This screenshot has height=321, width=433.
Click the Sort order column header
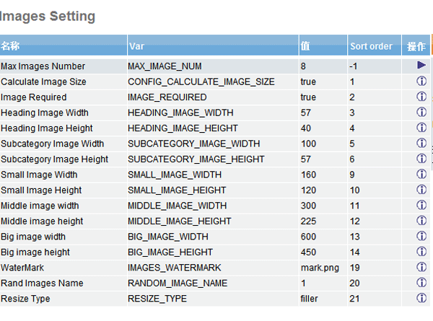click(371, 46)
